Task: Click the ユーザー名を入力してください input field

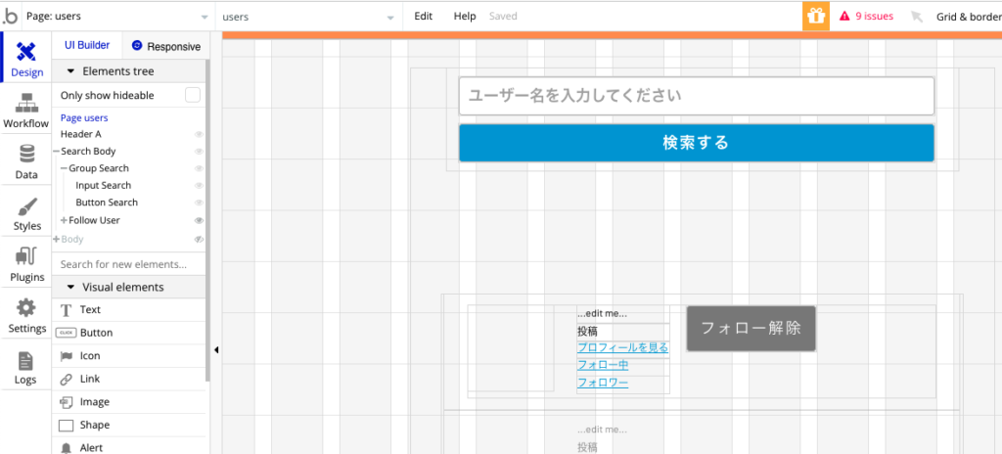Action: pos(696,96)
